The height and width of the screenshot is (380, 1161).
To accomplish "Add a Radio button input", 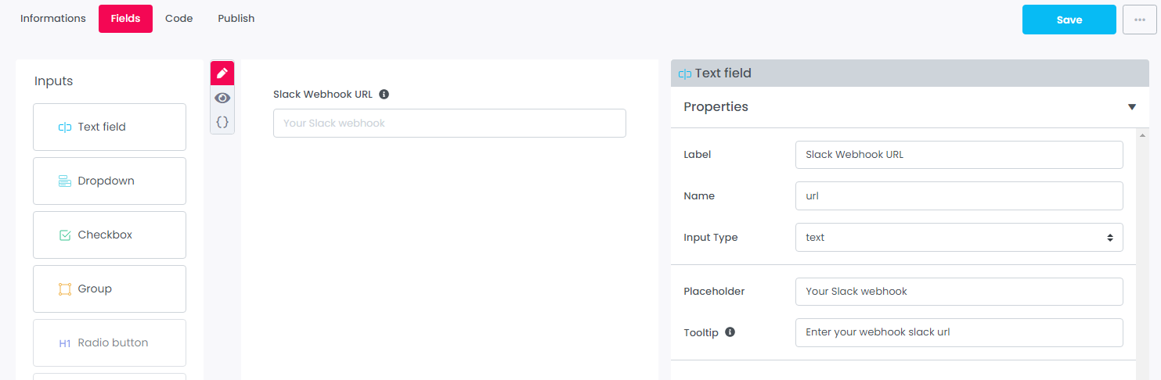I will click(x=110, y=342).
